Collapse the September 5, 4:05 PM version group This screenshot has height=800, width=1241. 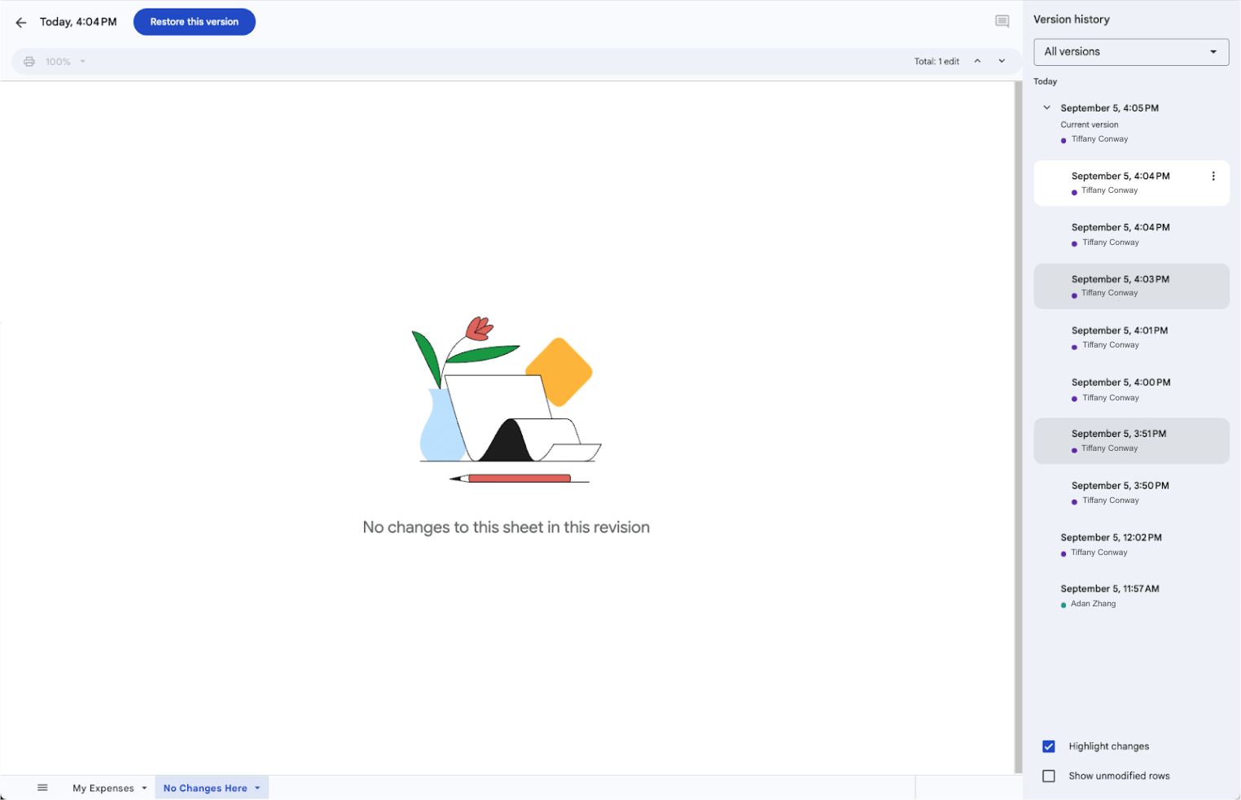(x=1047, y=107)
